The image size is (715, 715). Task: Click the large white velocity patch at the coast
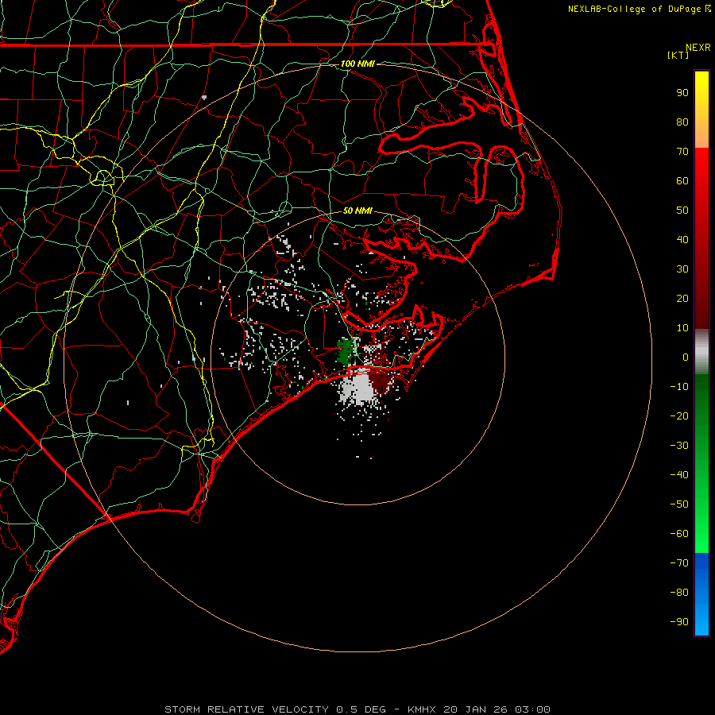[x=360, y=388]
